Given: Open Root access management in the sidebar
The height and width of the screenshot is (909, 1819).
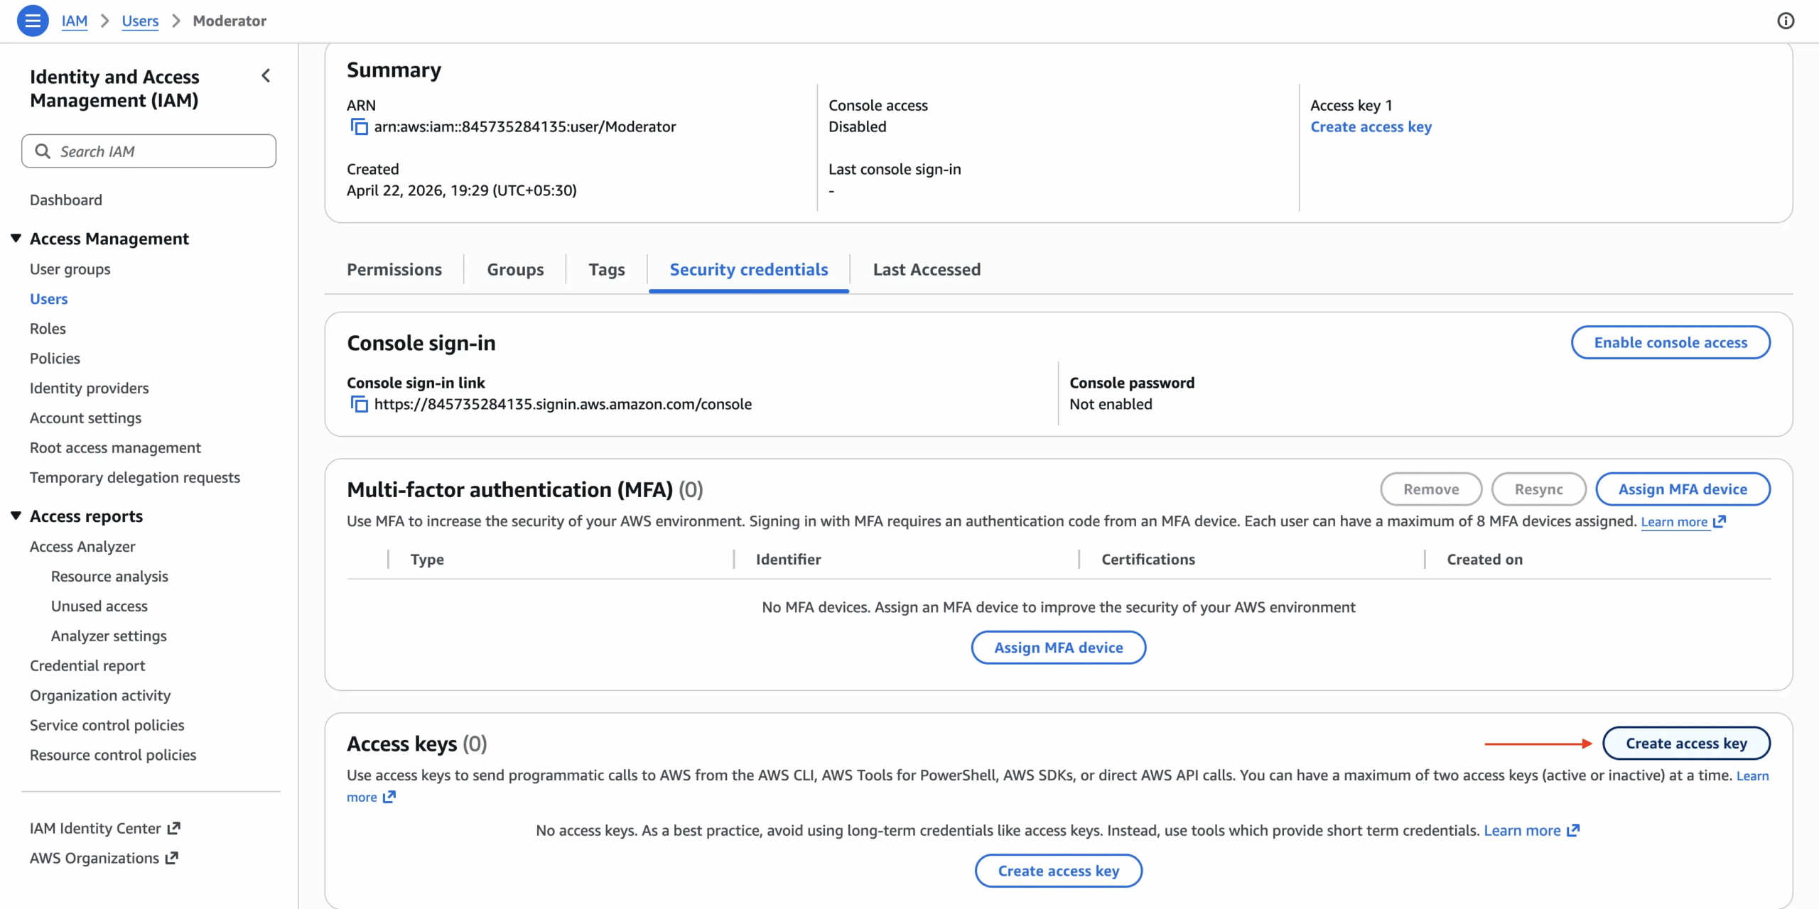Looking at the screenshot, I should pyautogui.click(x=115, y=448).
